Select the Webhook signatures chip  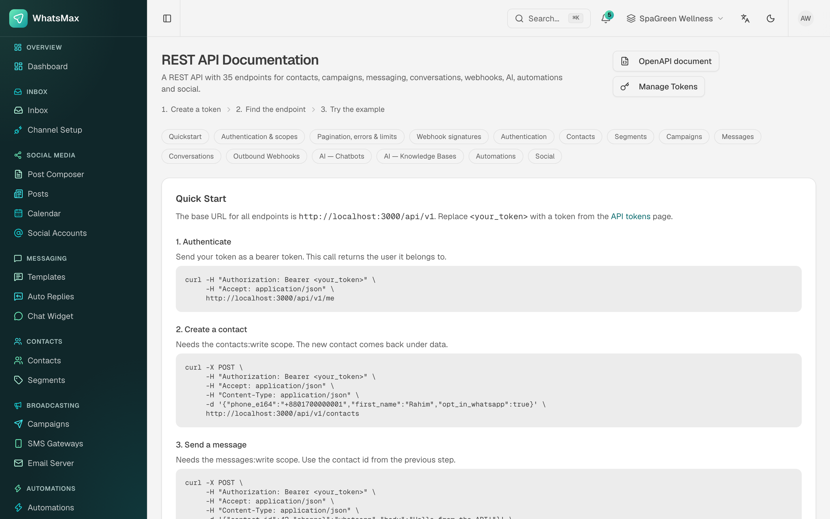(x=449, y=137)
